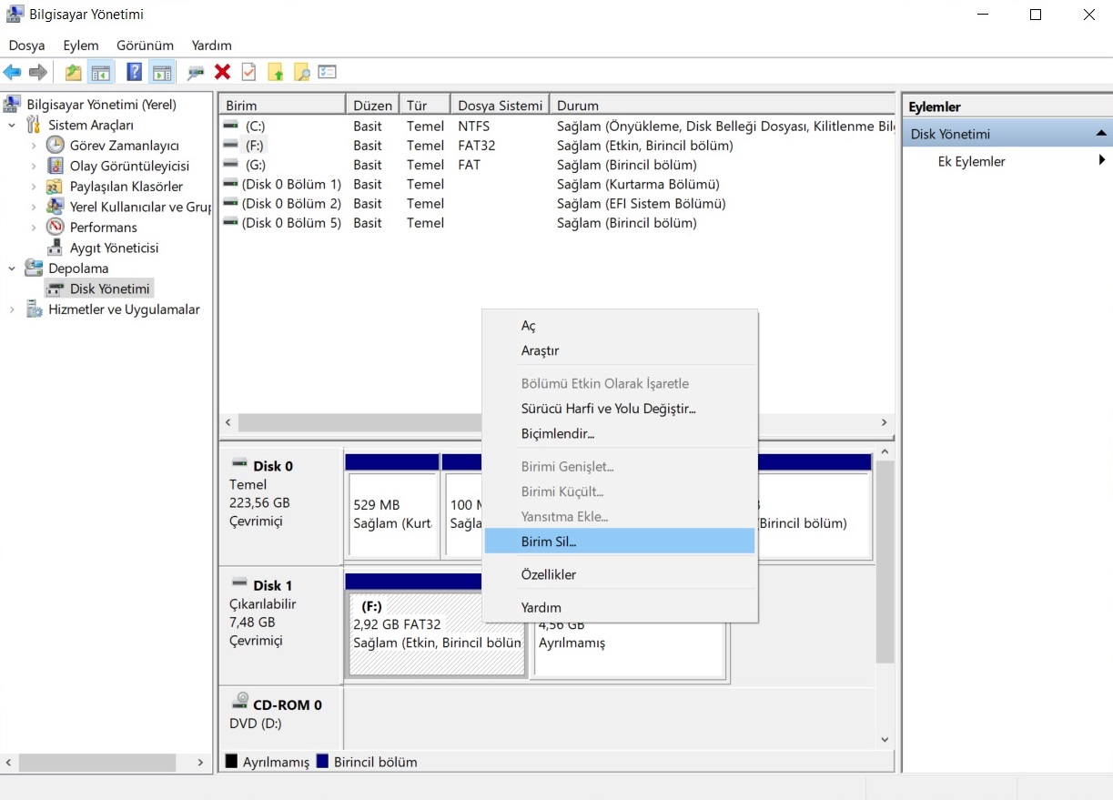Click the Olay Görüntüleyicisi icon
Image resolution: width=1113 pixels, height=800 pixels.
[x=56, y=166]
